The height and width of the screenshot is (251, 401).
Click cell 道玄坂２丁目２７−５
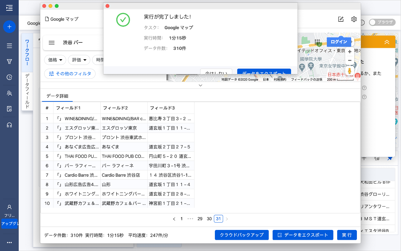click(171, 147)
